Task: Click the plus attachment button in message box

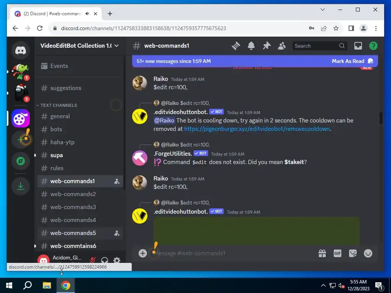Action: tap(143, 253)
